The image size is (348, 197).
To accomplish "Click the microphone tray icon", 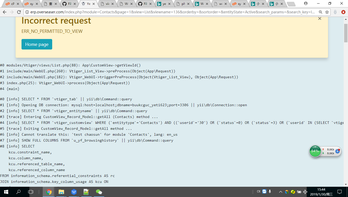I will click(270, 192).
